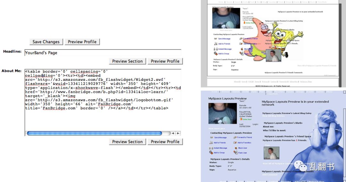Click Preview Profile beside Save Changes
346x182 pixels.
coord(82,42)
